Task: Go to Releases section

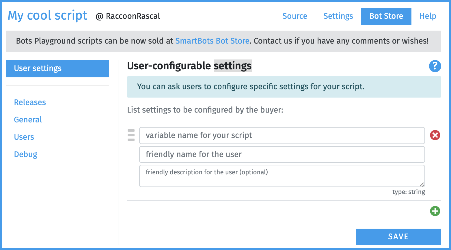Action: (x=30, y=102)
